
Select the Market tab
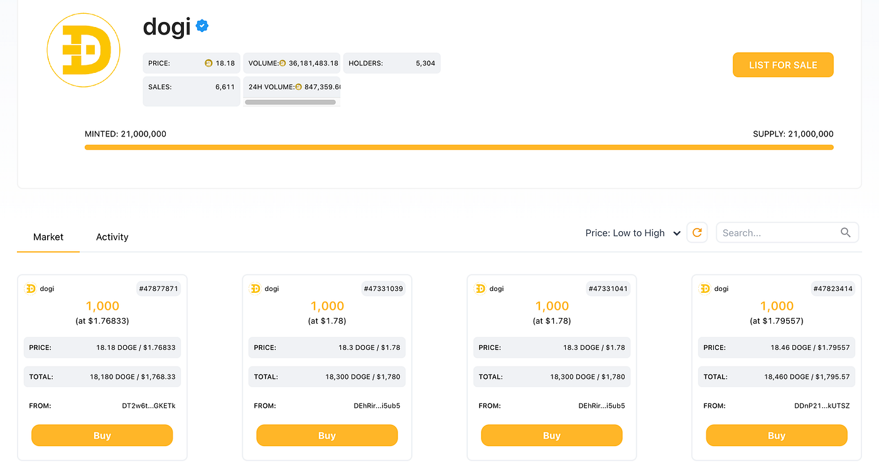pyautogui.click(x=48, y=237)
